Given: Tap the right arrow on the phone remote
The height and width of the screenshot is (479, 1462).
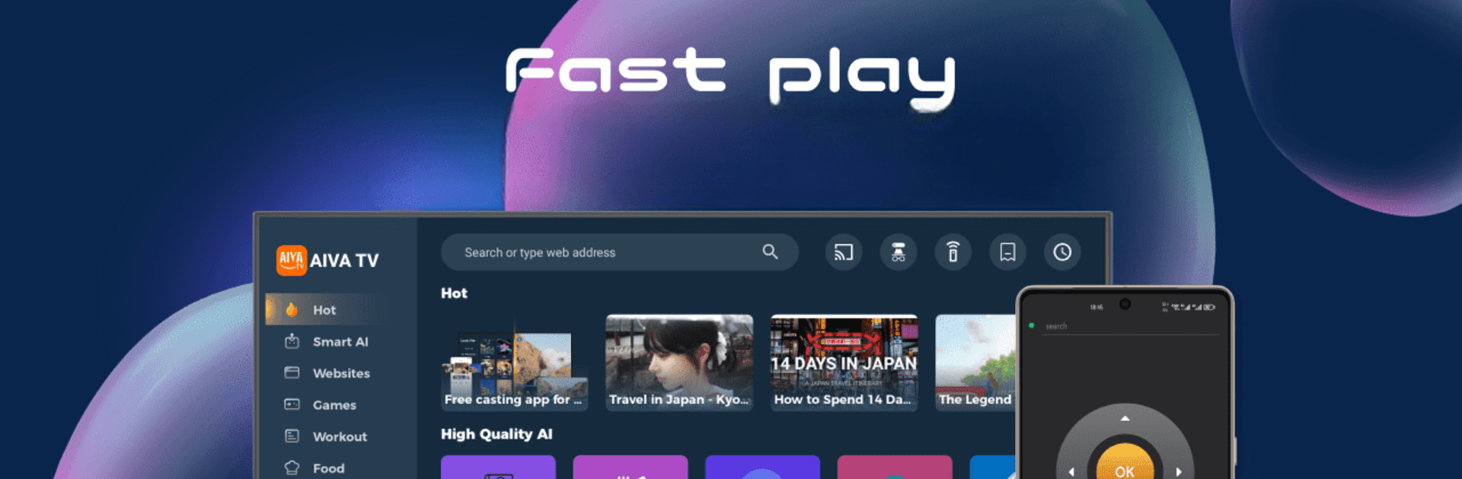Looking at the screenshot, I should [x=1179, y=471].
